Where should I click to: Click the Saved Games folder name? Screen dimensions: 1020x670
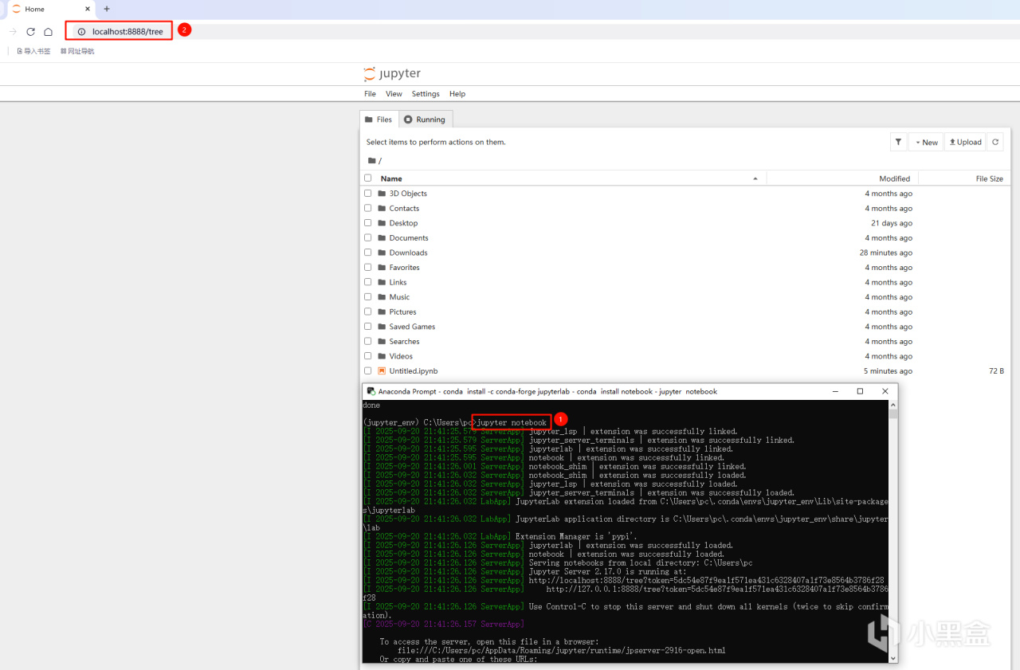click(412, 327)
